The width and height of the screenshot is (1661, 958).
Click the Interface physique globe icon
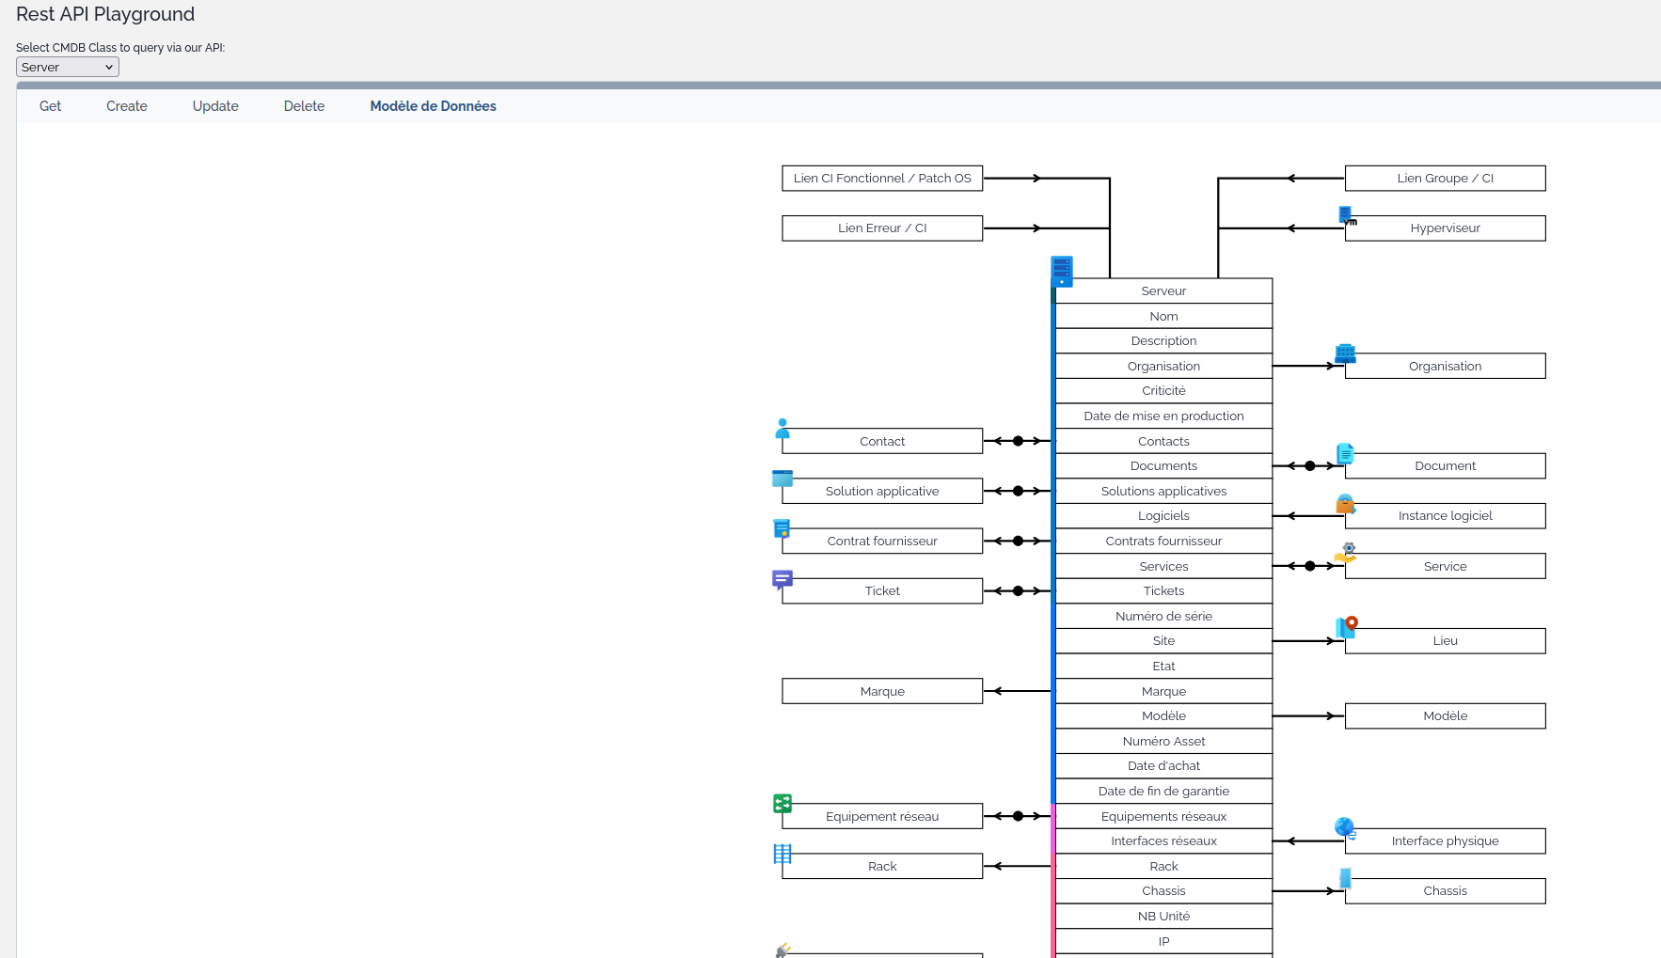(1345, 828)
